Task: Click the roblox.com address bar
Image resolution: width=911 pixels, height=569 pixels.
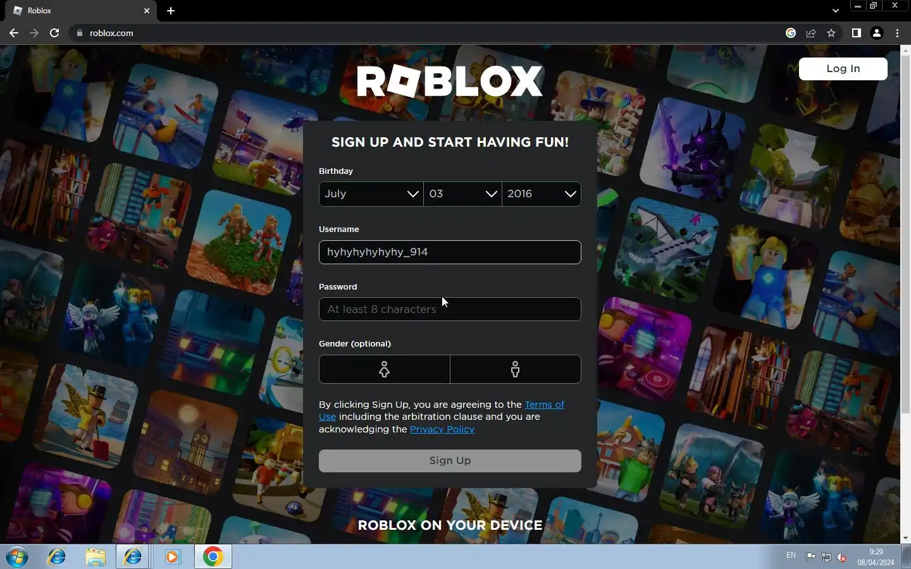Action: (424, 33)
